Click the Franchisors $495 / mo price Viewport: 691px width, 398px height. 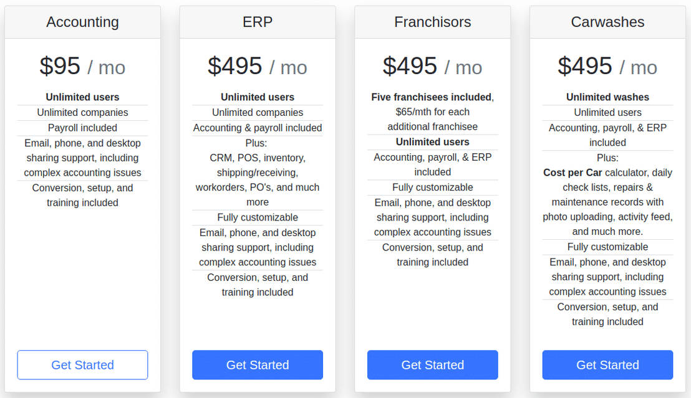(432, 66)
